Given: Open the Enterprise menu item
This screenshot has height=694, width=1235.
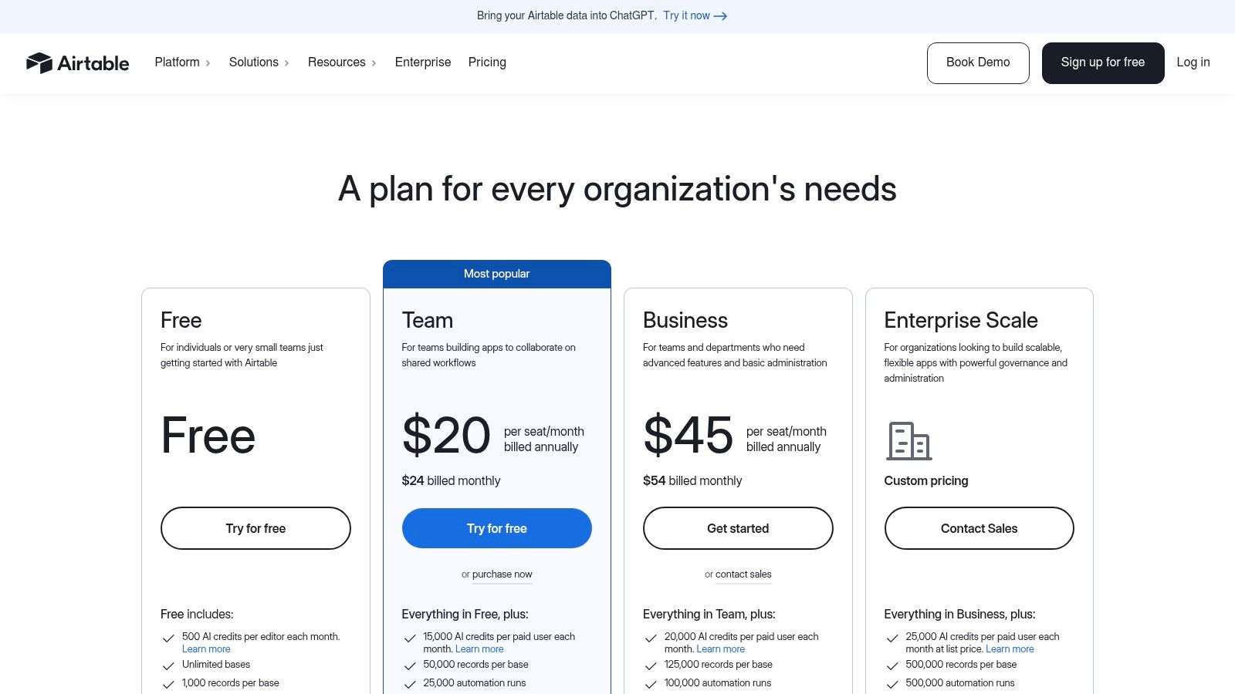Looking at the screenshot, I should coord(423,62).
